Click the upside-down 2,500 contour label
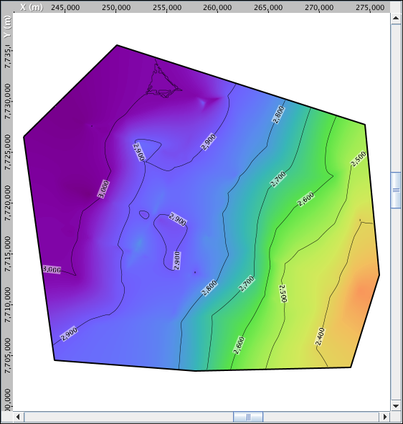 pos(283,293)
